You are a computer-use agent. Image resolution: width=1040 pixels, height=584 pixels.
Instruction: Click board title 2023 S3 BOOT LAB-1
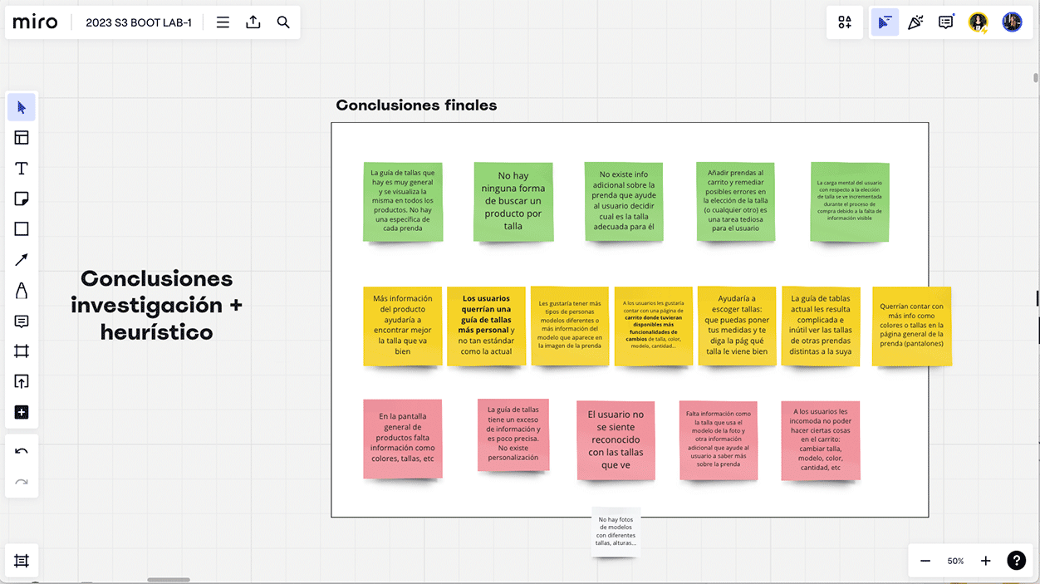tap(139, 22)
